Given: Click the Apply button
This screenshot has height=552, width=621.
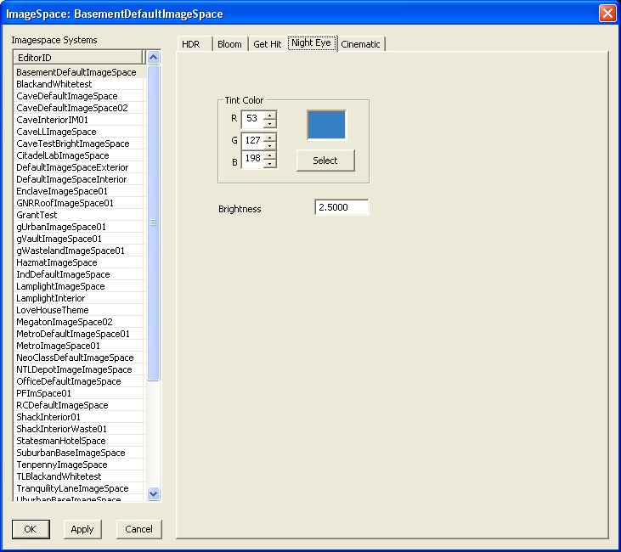Looking at the screenshot, I should (x=82, y=529).
